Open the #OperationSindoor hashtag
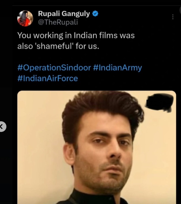The height and width of the screenshot is (204, 181). tap(54, 68)
